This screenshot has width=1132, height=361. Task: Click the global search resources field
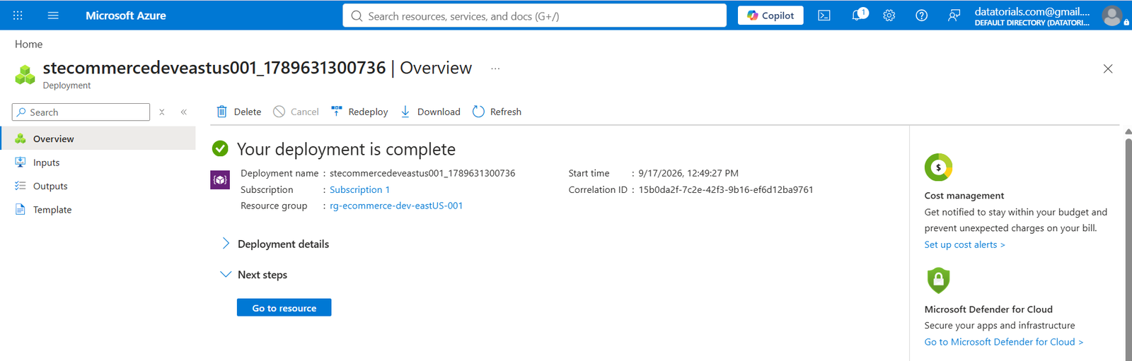[x=535, y=16]
